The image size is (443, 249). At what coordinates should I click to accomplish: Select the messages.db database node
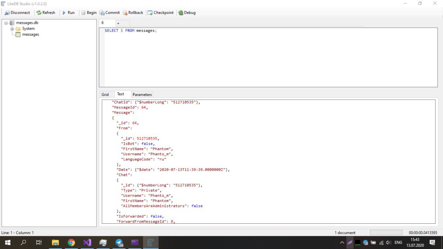click(x=27, y=23)
